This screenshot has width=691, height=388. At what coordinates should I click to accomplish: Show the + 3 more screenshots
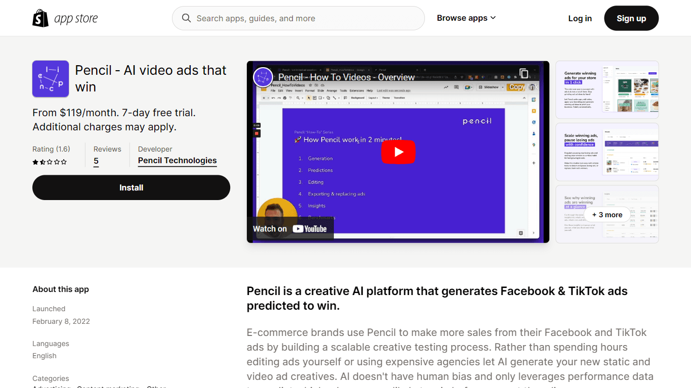[607, 215]
